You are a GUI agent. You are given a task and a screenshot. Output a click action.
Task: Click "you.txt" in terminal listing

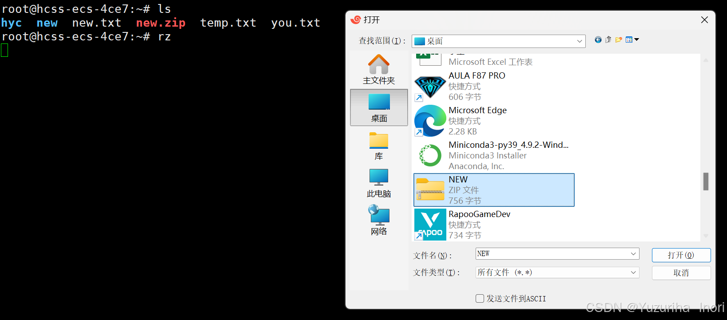(x=296, y=23)
